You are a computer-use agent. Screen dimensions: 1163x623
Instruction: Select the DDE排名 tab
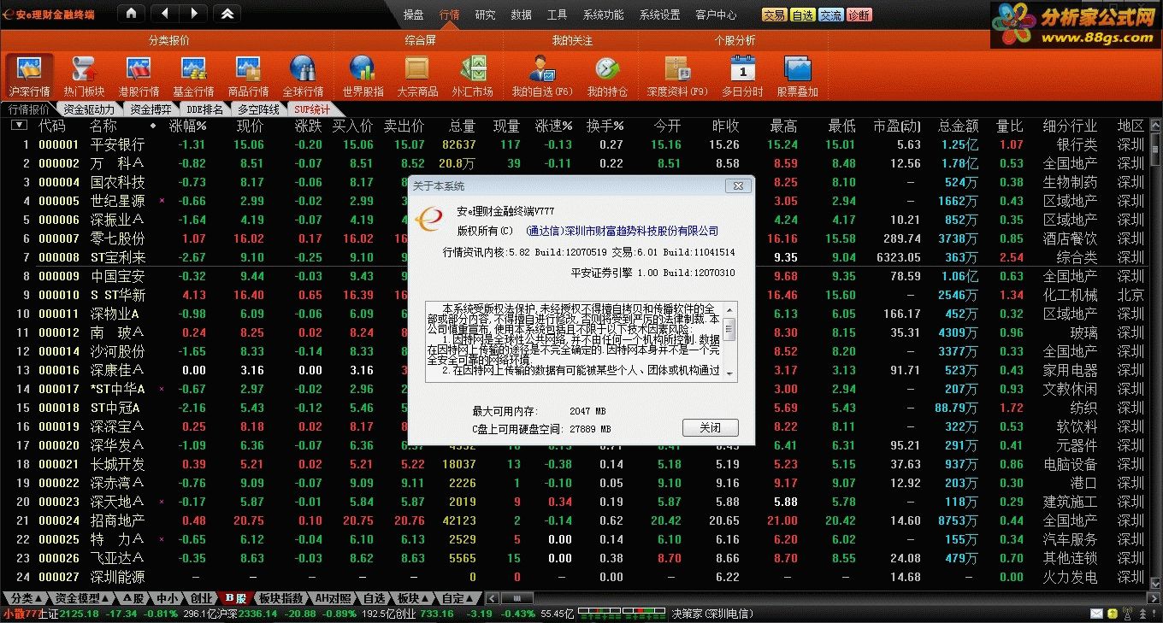205,109
